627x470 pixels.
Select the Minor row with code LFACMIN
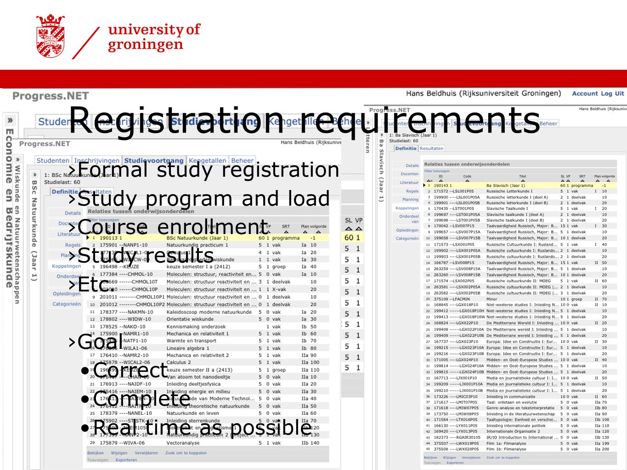520,299
